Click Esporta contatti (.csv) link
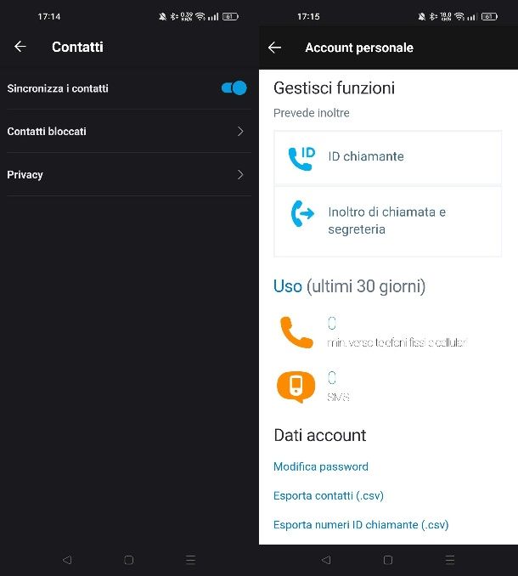The image size is (518, 576). coord(329,496)
